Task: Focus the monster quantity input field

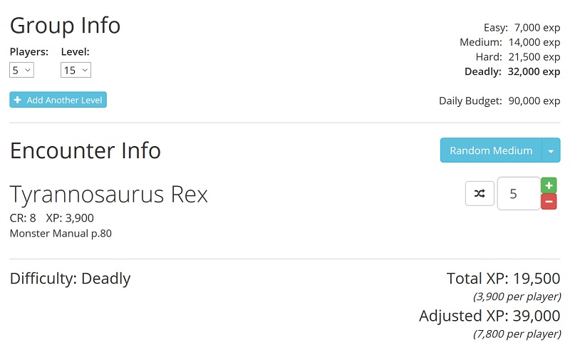Action: point(519,193)
